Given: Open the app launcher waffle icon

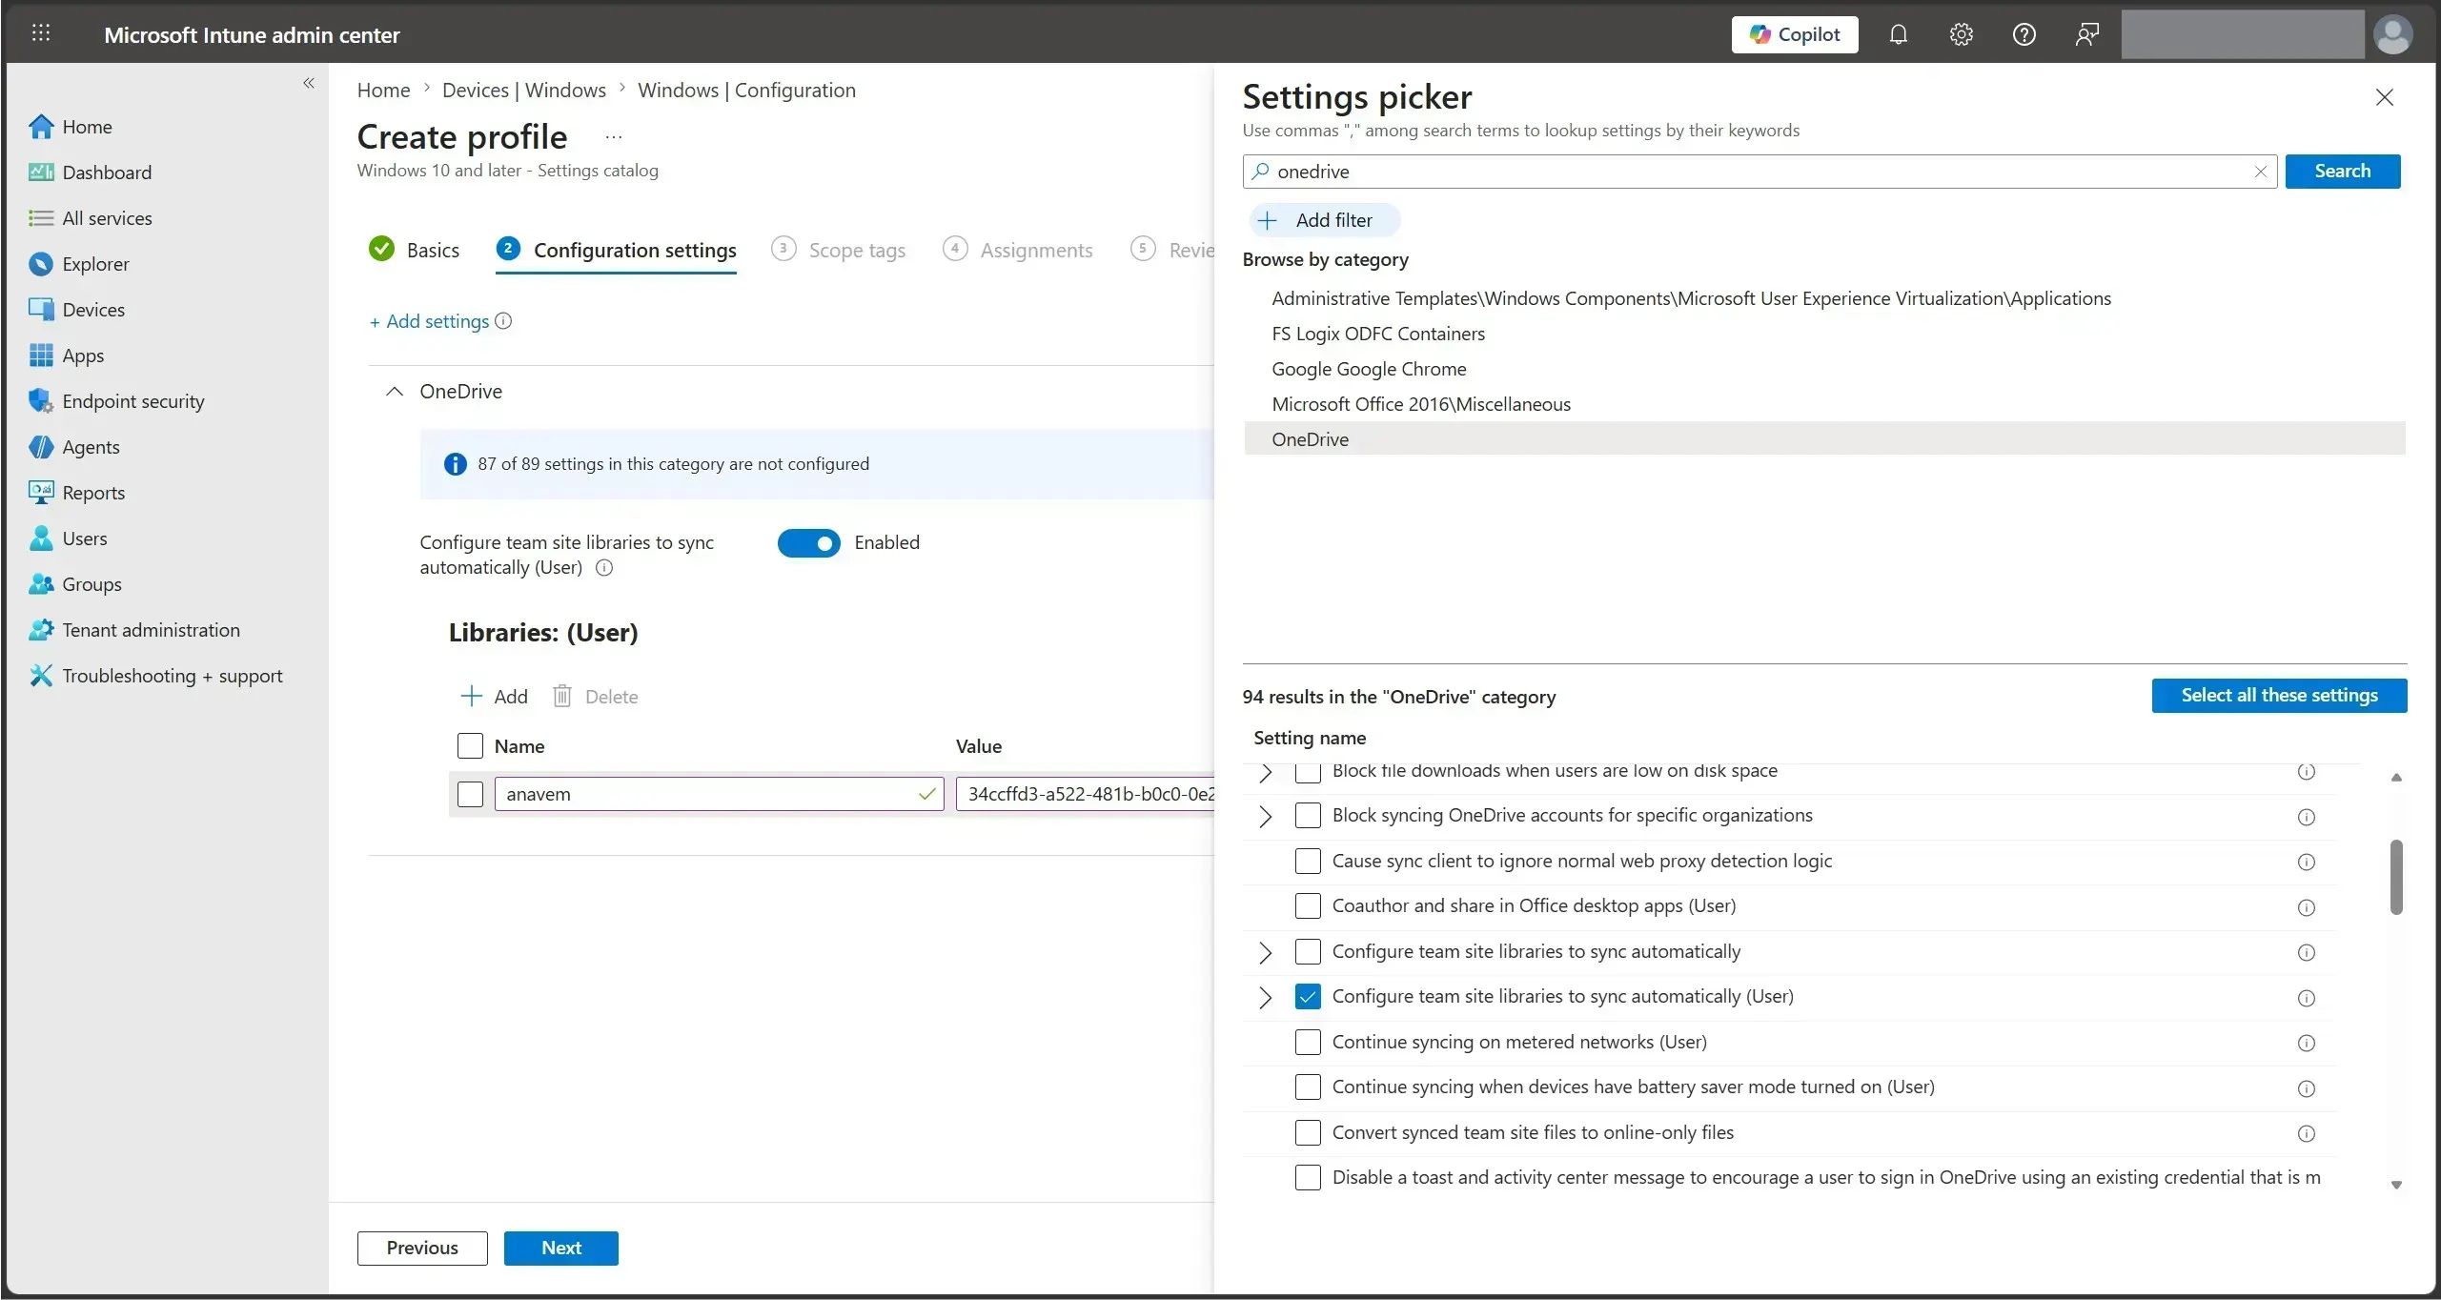Looking at the screenshot, I should click(x=41, y=33).
